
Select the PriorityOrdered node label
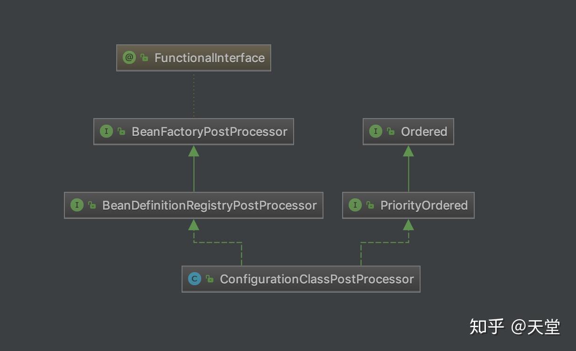(424, 205)
